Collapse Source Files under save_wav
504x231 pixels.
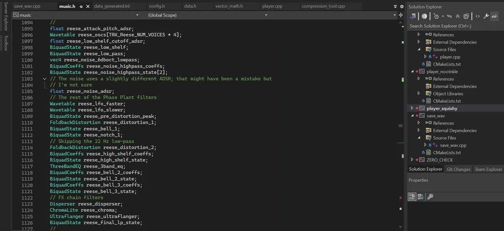(419, 138)
